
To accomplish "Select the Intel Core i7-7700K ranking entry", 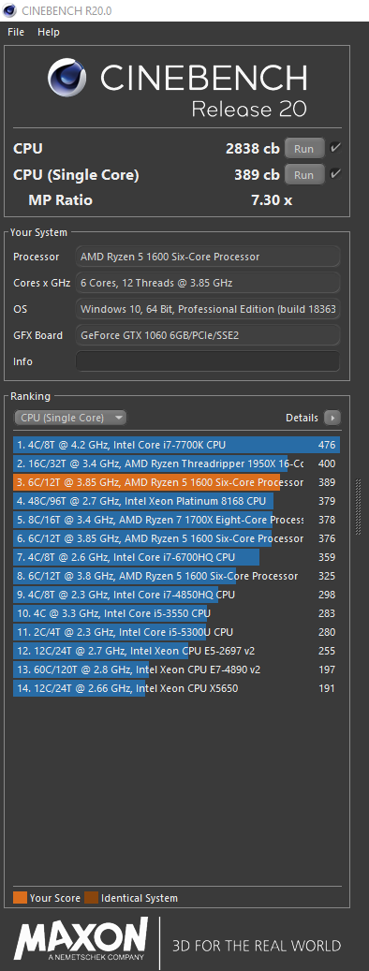I will coord(176,445).
